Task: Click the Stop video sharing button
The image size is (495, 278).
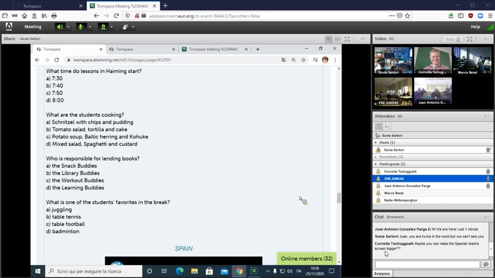Action: (x=453, y=39)
